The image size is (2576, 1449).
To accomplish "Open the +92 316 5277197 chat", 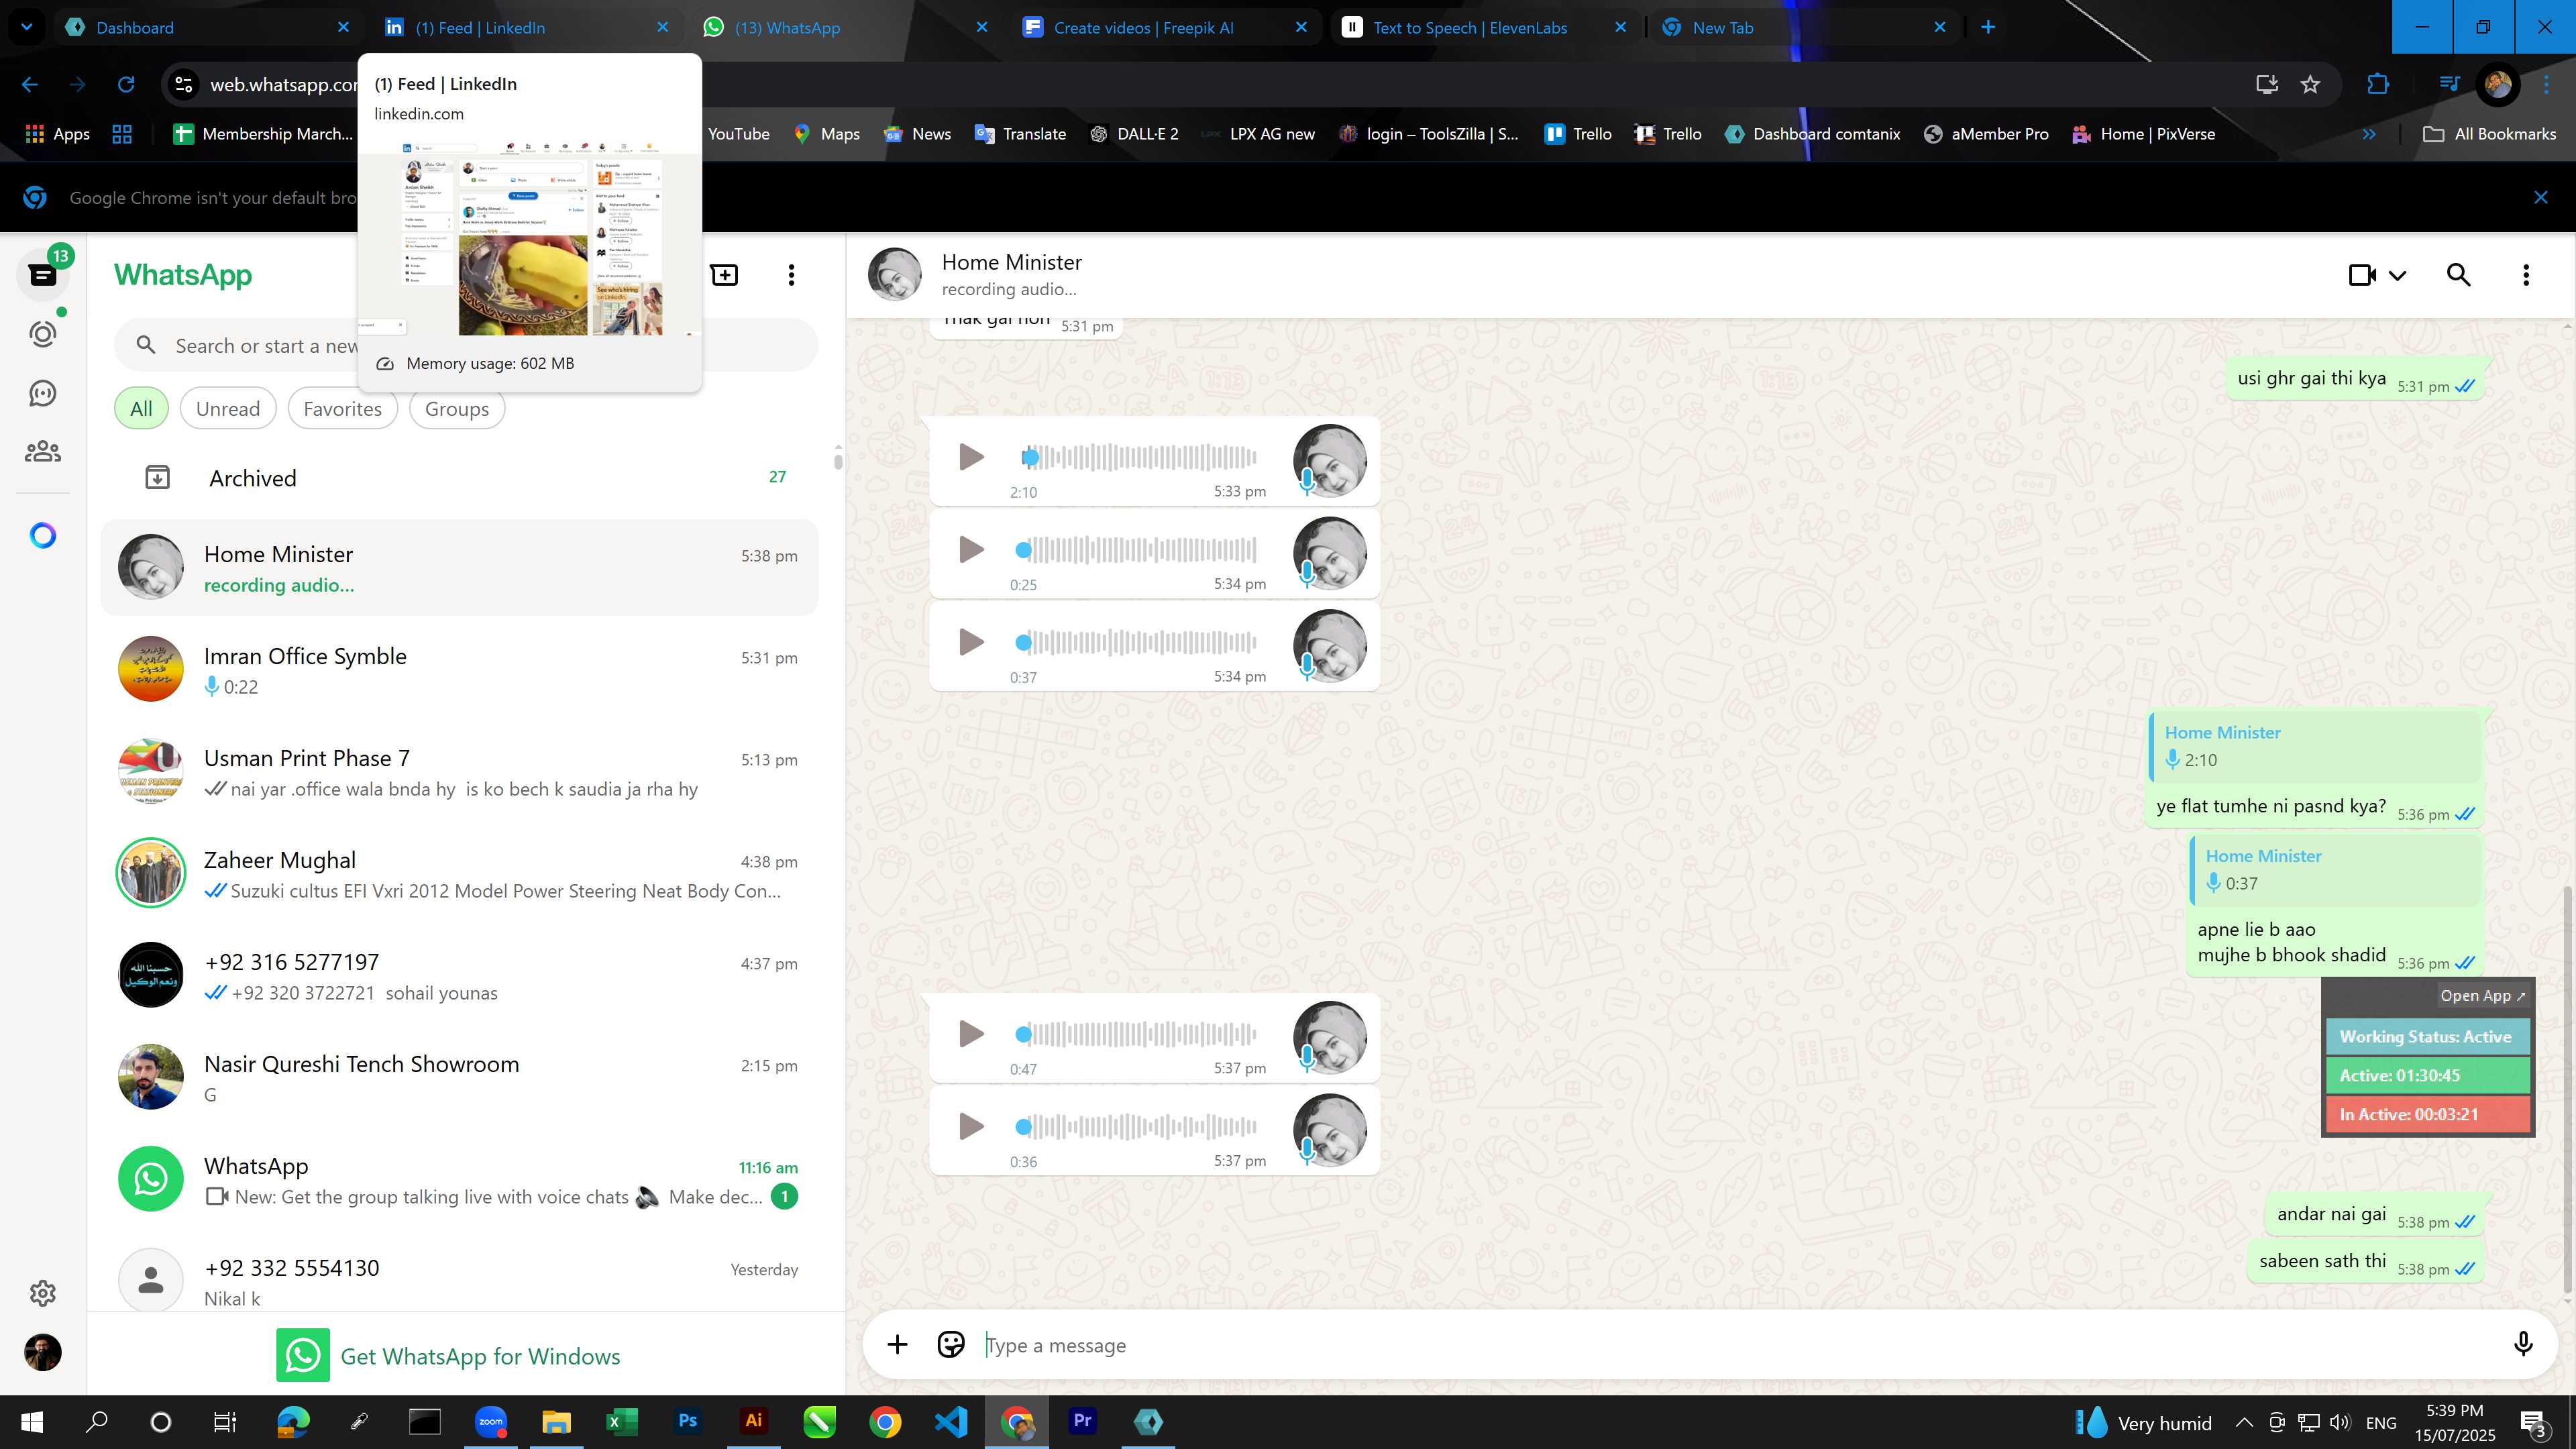I will [x=460, y=976].
